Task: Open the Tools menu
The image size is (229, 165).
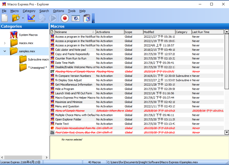Action: (72, 11)
